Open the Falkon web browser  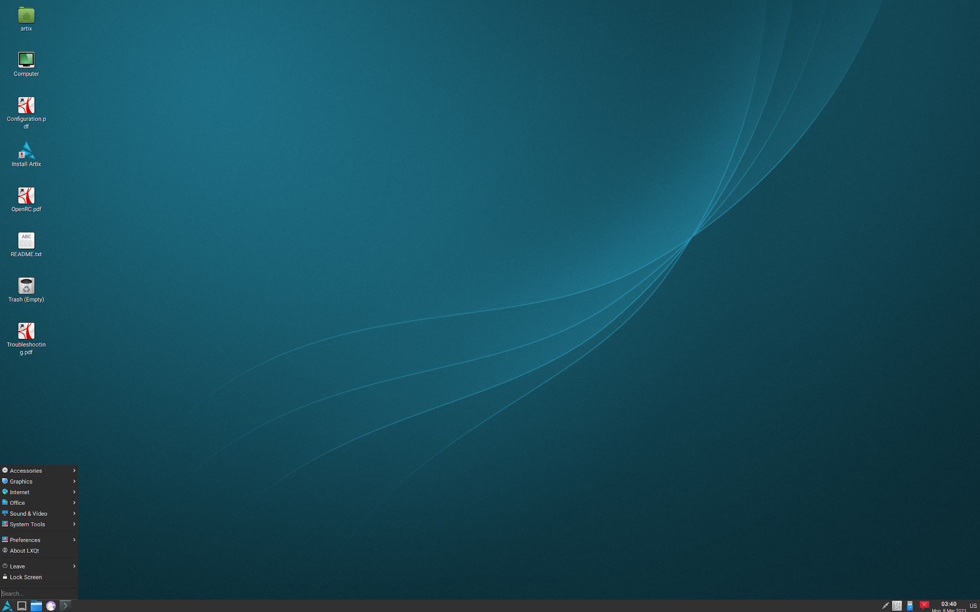[x=51, y=606]
